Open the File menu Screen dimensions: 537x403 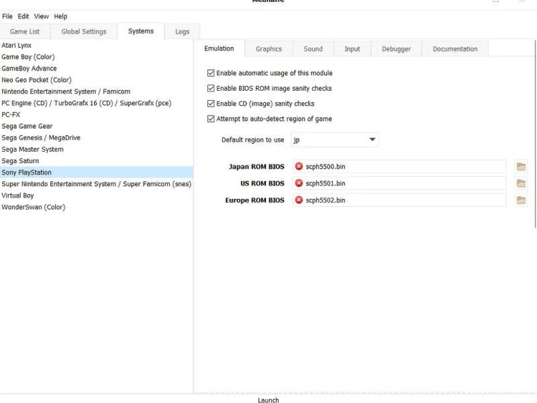click(7, 16)
